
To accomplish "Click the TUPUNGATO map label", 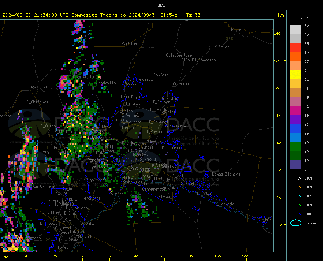I will point(64,204).
